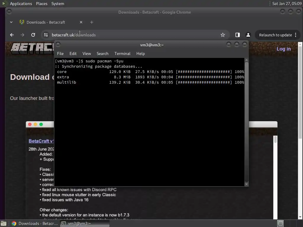Image resolution: width=303 pixels, height=227 pixels.
Task: Click 'multilib' row in terminal output
Action: tap(151, 82)
